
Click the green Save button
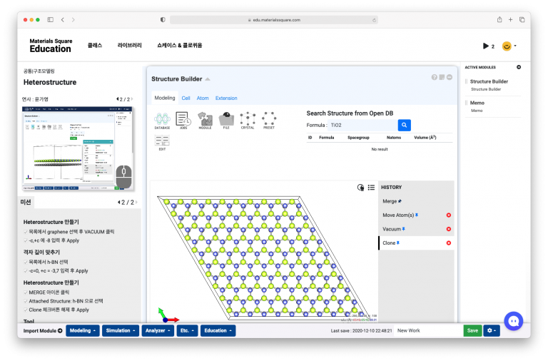pyautogui.click(x=472, y=331)
